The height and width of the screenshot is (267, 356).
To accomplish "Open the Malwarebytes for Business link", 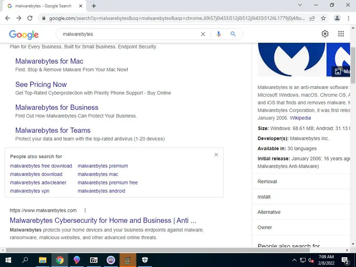I will click(x=57, y=107).
